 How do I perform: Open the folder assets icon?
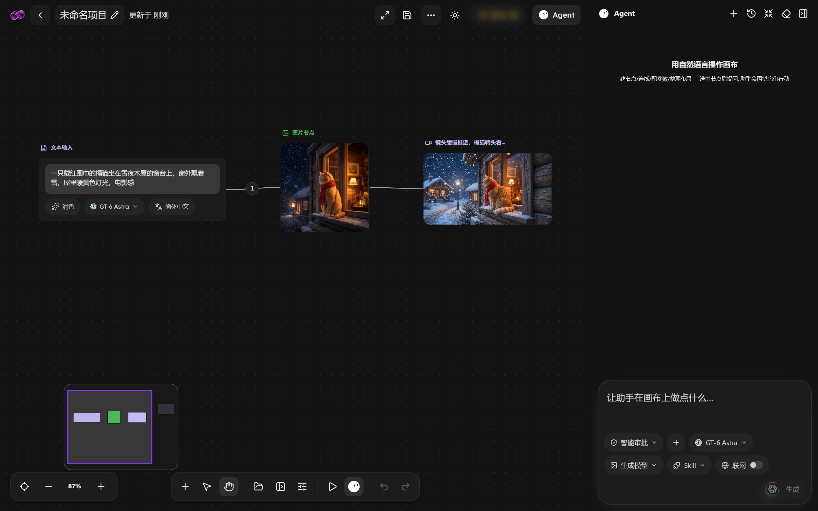point(258,486)
